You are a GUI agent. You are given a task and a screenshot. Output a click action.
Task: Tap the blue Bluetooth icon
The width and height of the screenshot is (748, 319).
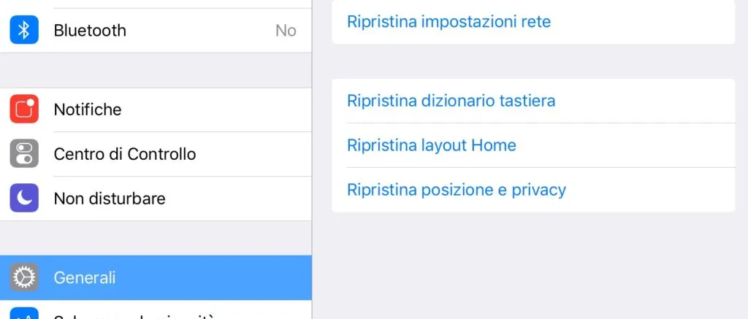(x=24, y=30)
